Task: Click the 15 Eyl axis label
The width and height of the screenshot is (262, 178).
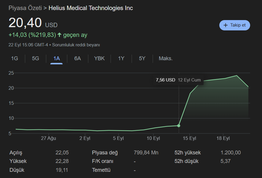Action: point(189,138)
